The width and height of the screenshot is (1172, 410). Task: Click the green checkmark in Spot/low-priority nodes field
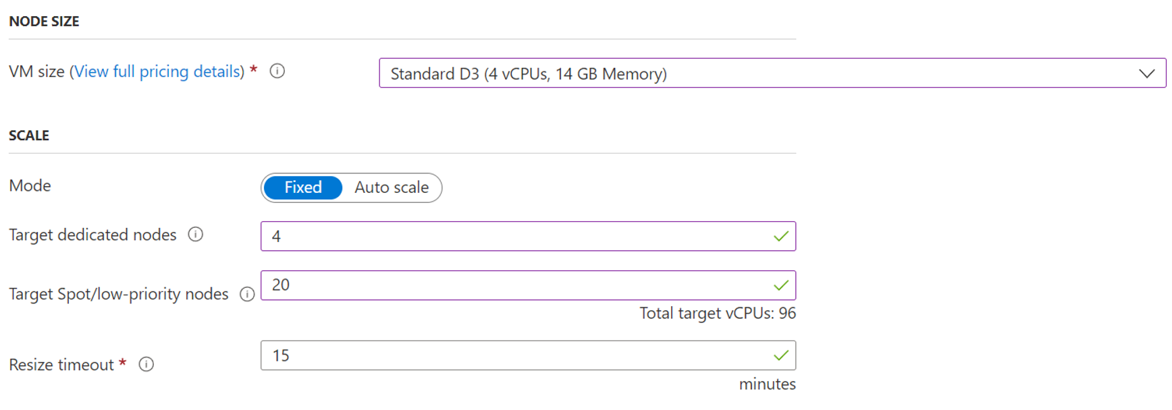point(781,286)
